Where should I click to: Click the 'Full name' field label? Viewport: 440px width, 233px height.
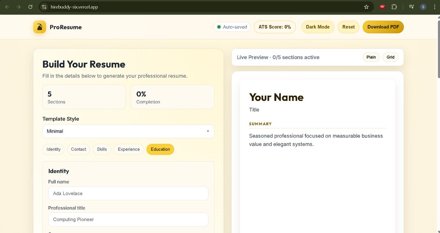[59, 182]
